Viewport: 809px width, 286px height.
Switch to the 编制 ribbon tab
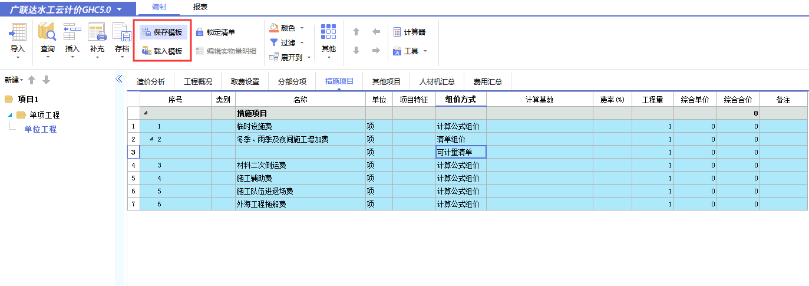pos(159,7)
